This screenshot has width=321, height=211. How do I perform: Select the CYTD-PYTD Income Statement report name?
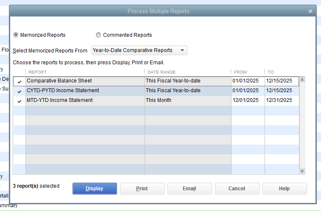tap(63, 90)
